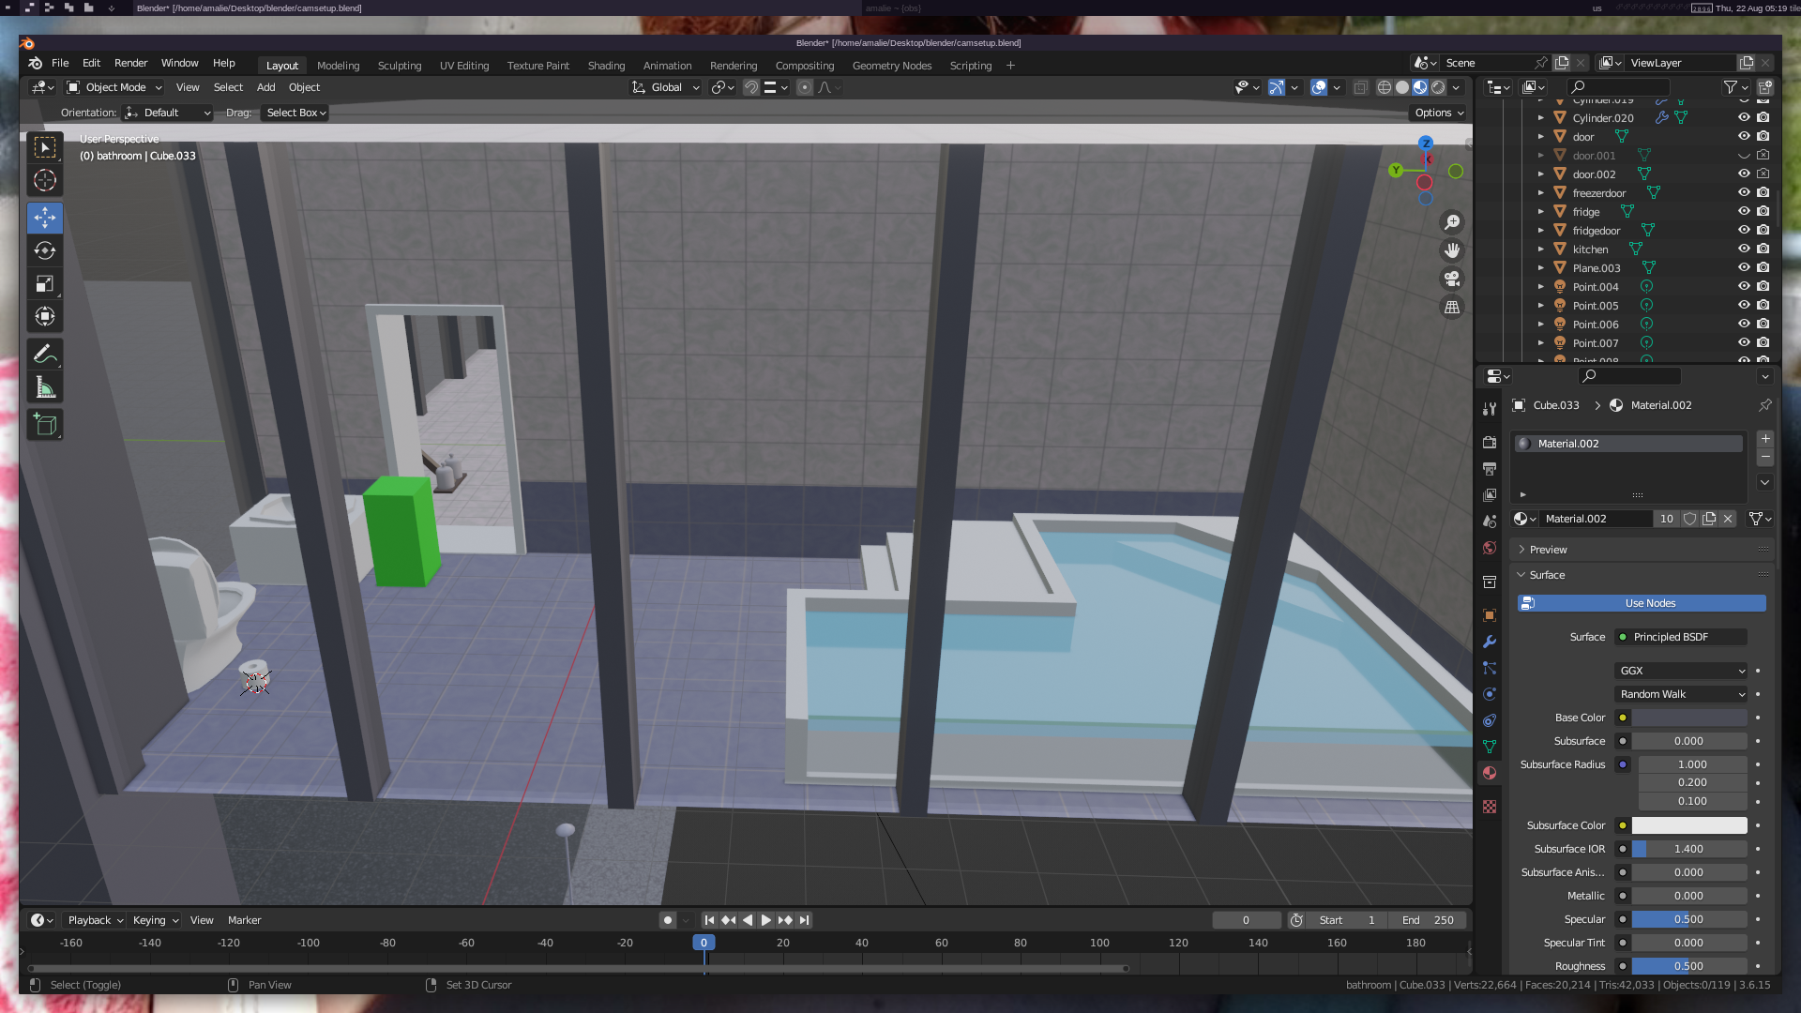Screen dimensions: 1801x1013
Task: Open the Object Mode dropdown
Action: click(x=114, y=87)
